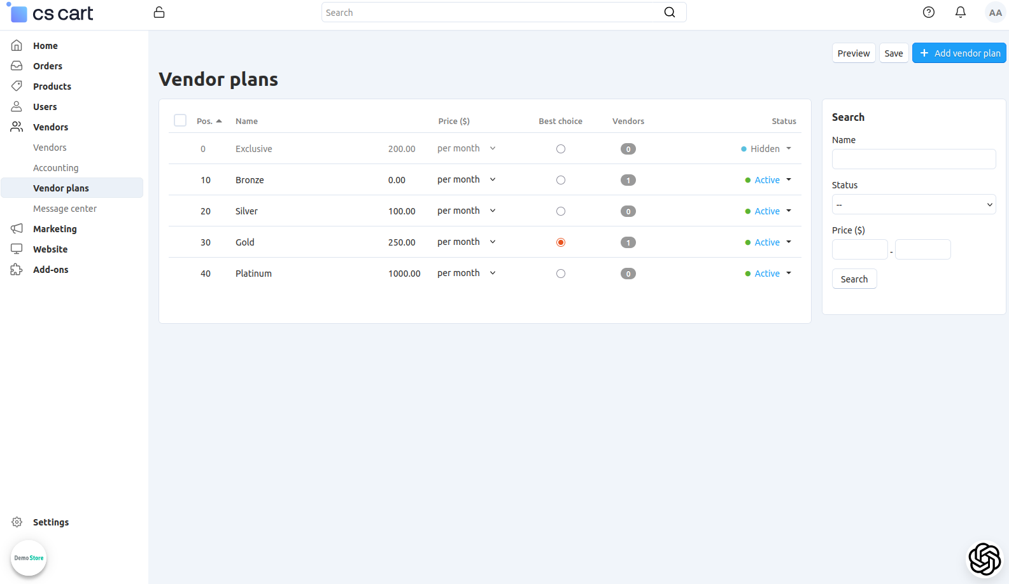Open the Status filter combo box
This screenshot has height=584, width=1009.
914,205
